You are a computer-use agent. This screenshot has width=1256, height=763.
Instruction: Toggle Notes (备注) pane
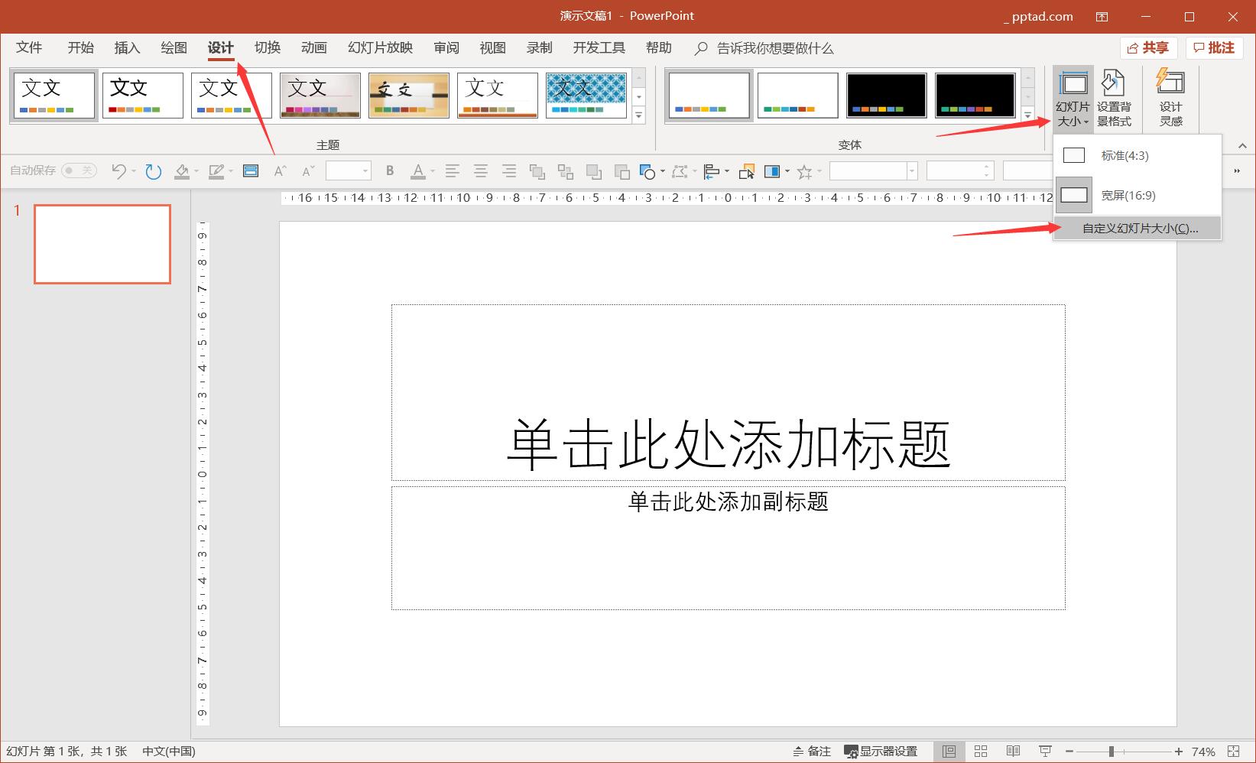tap(812, 752)
